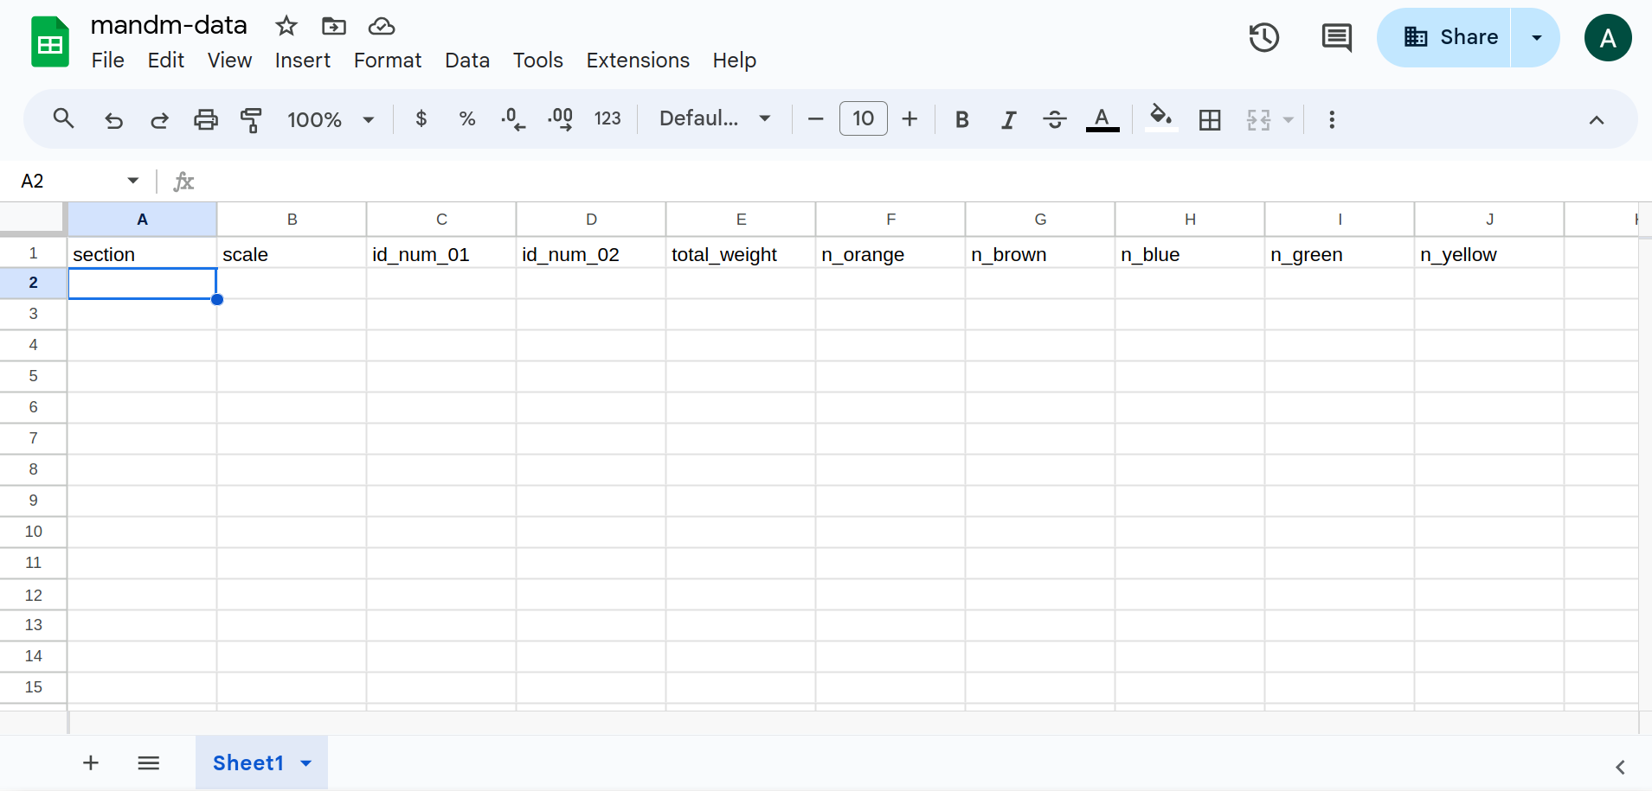1652x791 pixels.
Task: Open the Sheet1 tab options arrow
Action: (x=305, y=763)
